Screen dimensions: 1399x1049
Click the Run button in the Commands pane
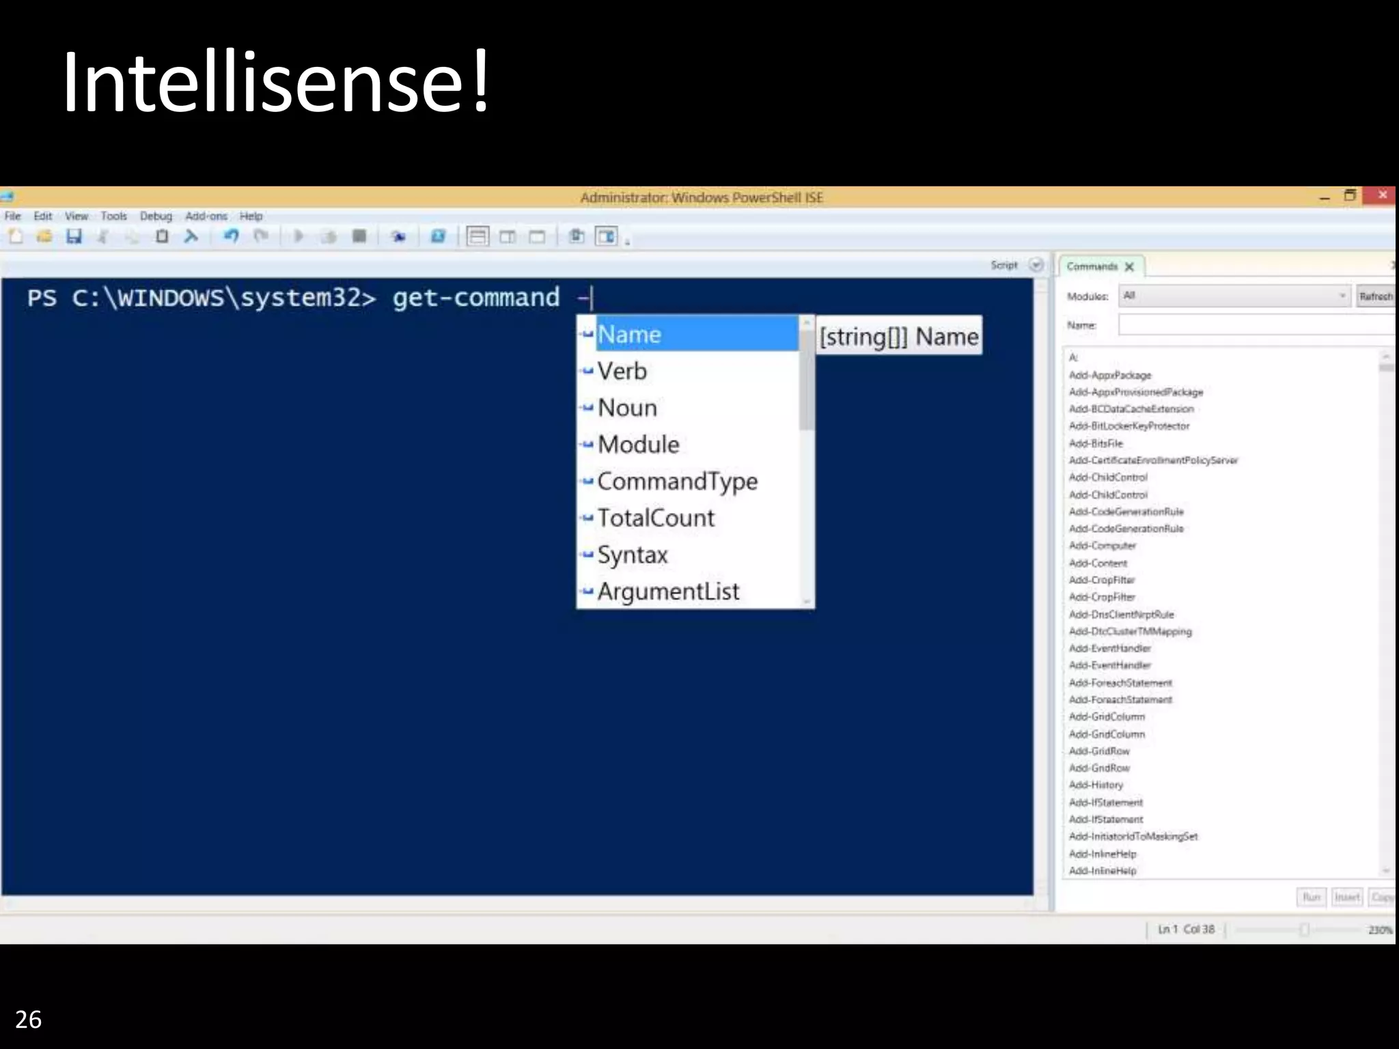(x=1311, y=897)
